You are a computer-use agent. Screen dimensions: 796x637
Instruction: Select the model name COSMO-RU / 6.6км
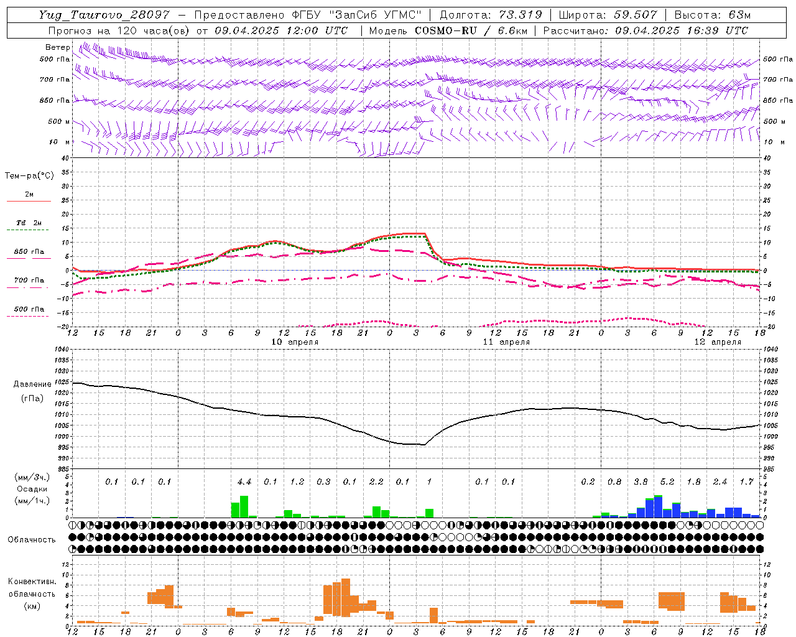[x=471, y=30]
